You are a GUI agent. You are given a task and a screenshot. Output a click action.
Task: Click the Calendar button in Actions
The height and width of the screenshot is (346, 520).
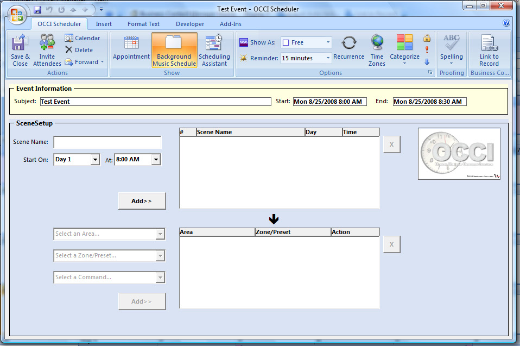pos(83,38)
